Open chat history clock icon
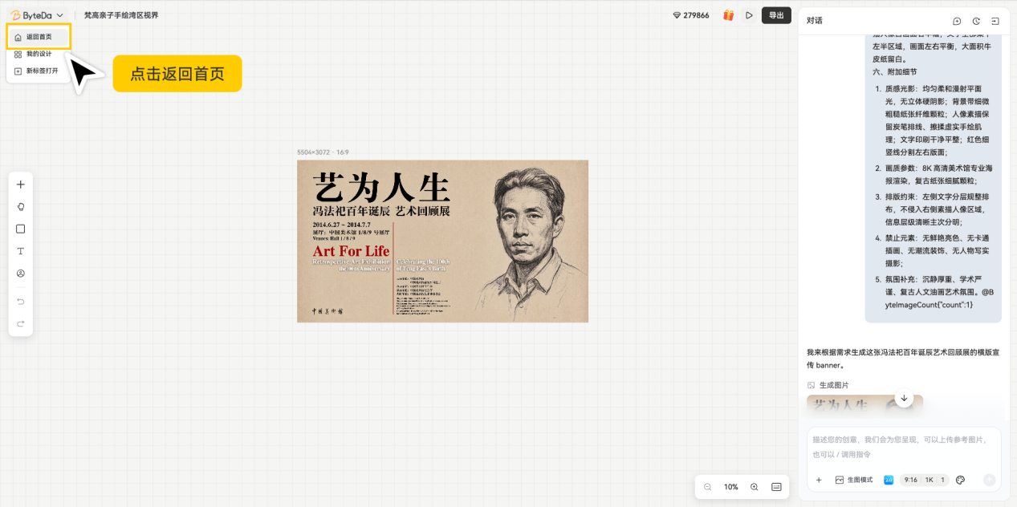The image size is (1017, 507). coord(976,21)
